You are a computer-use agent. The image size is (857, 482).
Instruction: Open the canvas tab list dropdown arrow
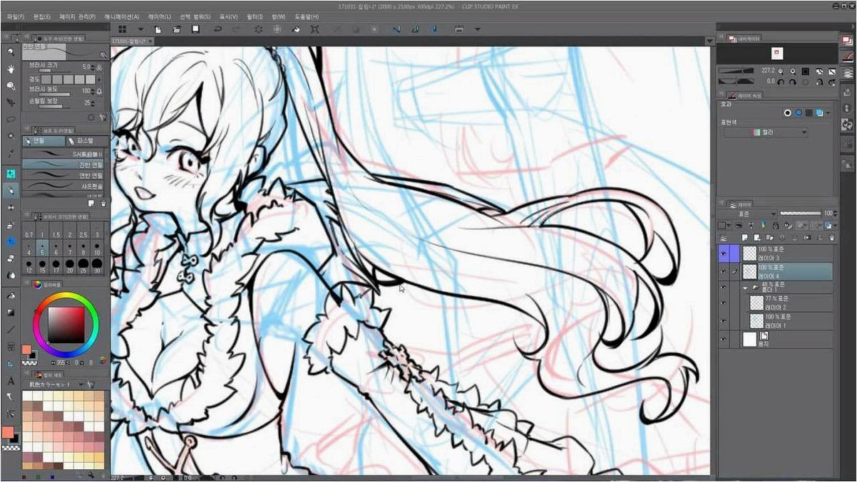(x=709, y=41)
